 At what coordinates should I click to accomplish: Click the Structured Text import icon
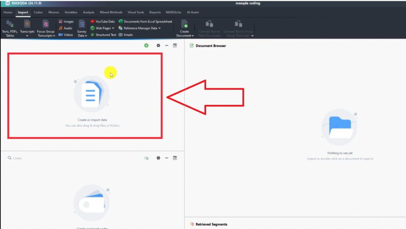[x=103, y=35]
